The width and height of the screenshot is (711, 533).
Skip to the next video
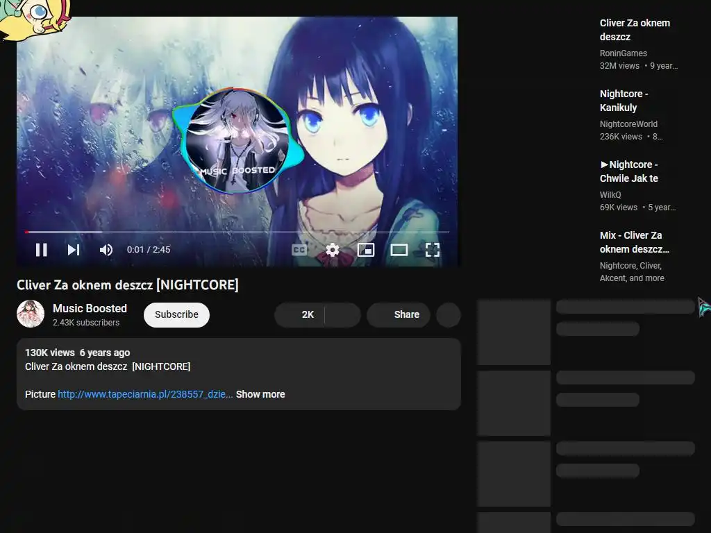click(x=74, y=250)
